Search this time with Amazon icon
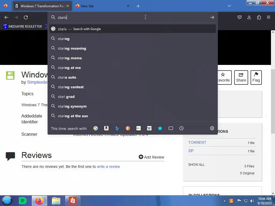The width and height of the screenshot is (275, 206). 106,128
